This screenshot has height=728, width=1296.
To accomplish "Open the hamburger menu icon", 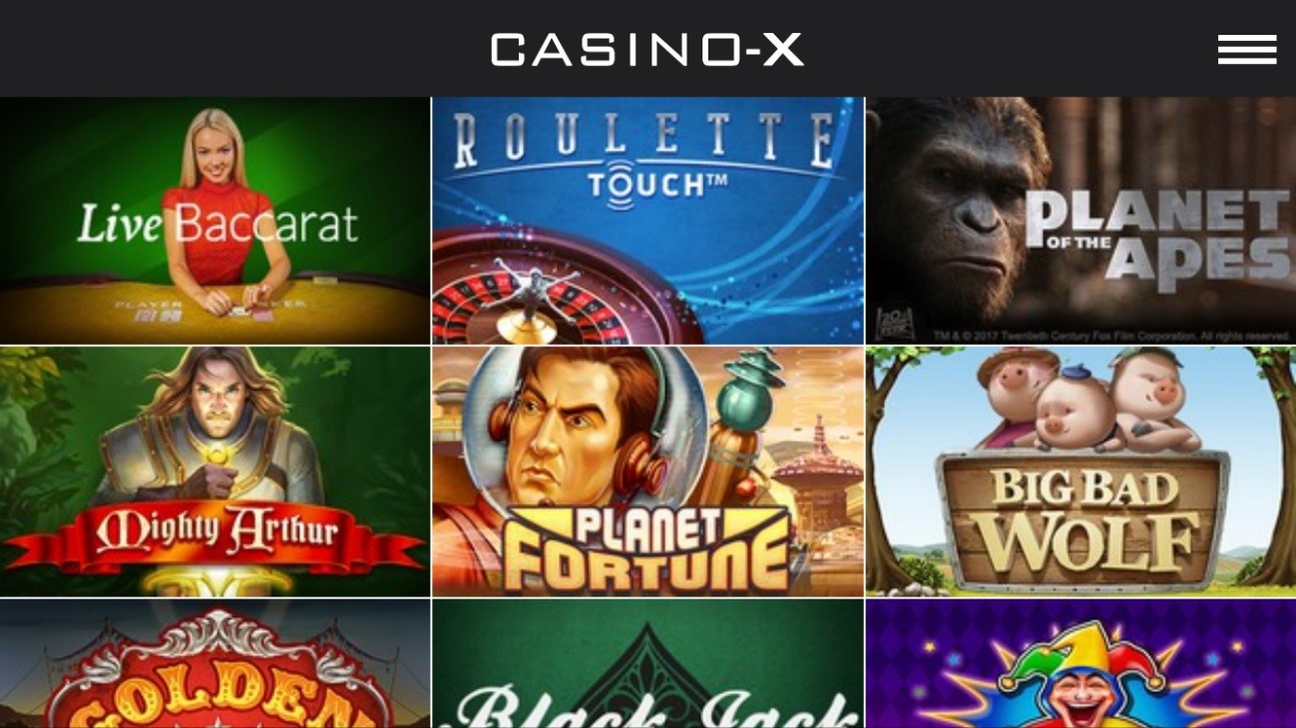I will [x=1246, y=49].
